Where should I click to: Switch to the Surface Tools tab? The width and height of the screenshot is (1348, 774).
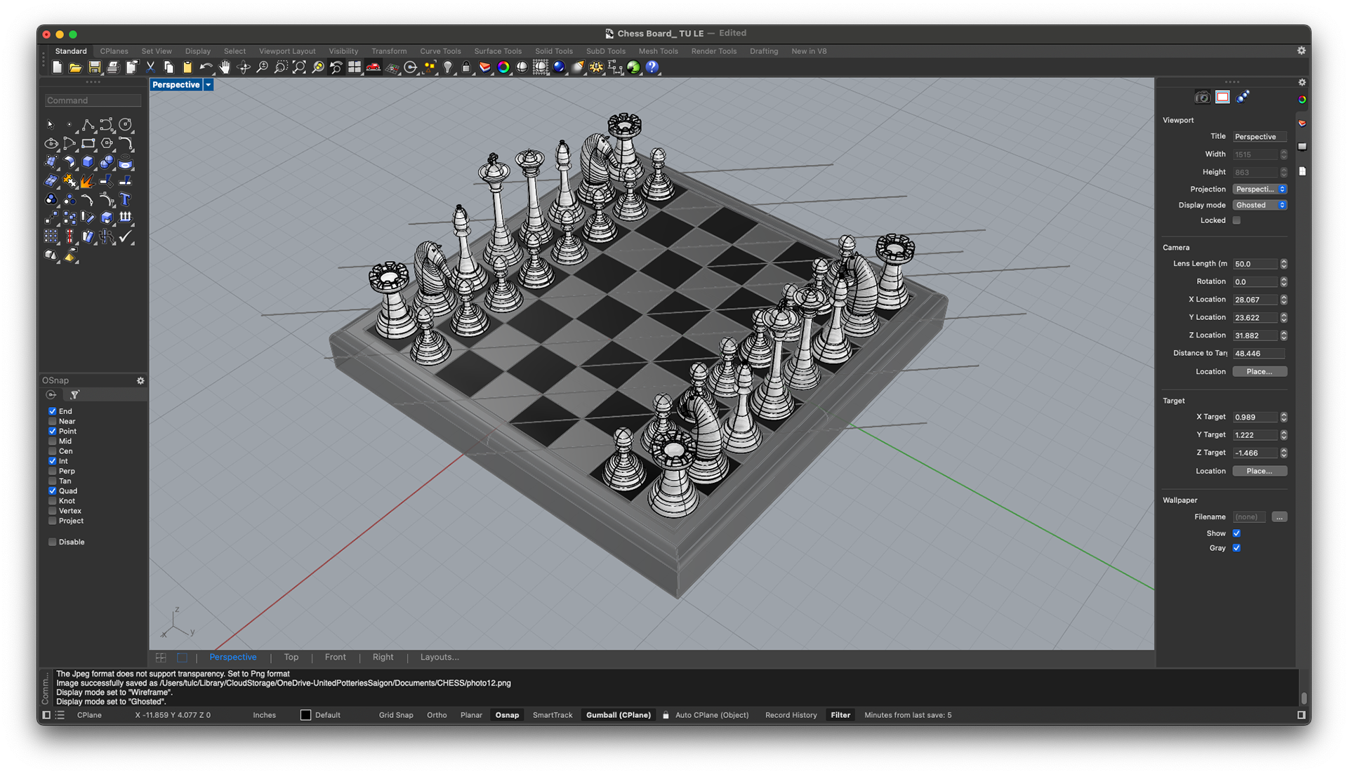coord(497,51)
